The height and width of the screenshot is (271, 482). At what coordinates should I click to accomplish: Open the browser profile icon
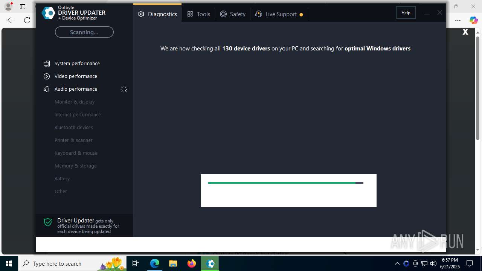(x=8, y=6)
